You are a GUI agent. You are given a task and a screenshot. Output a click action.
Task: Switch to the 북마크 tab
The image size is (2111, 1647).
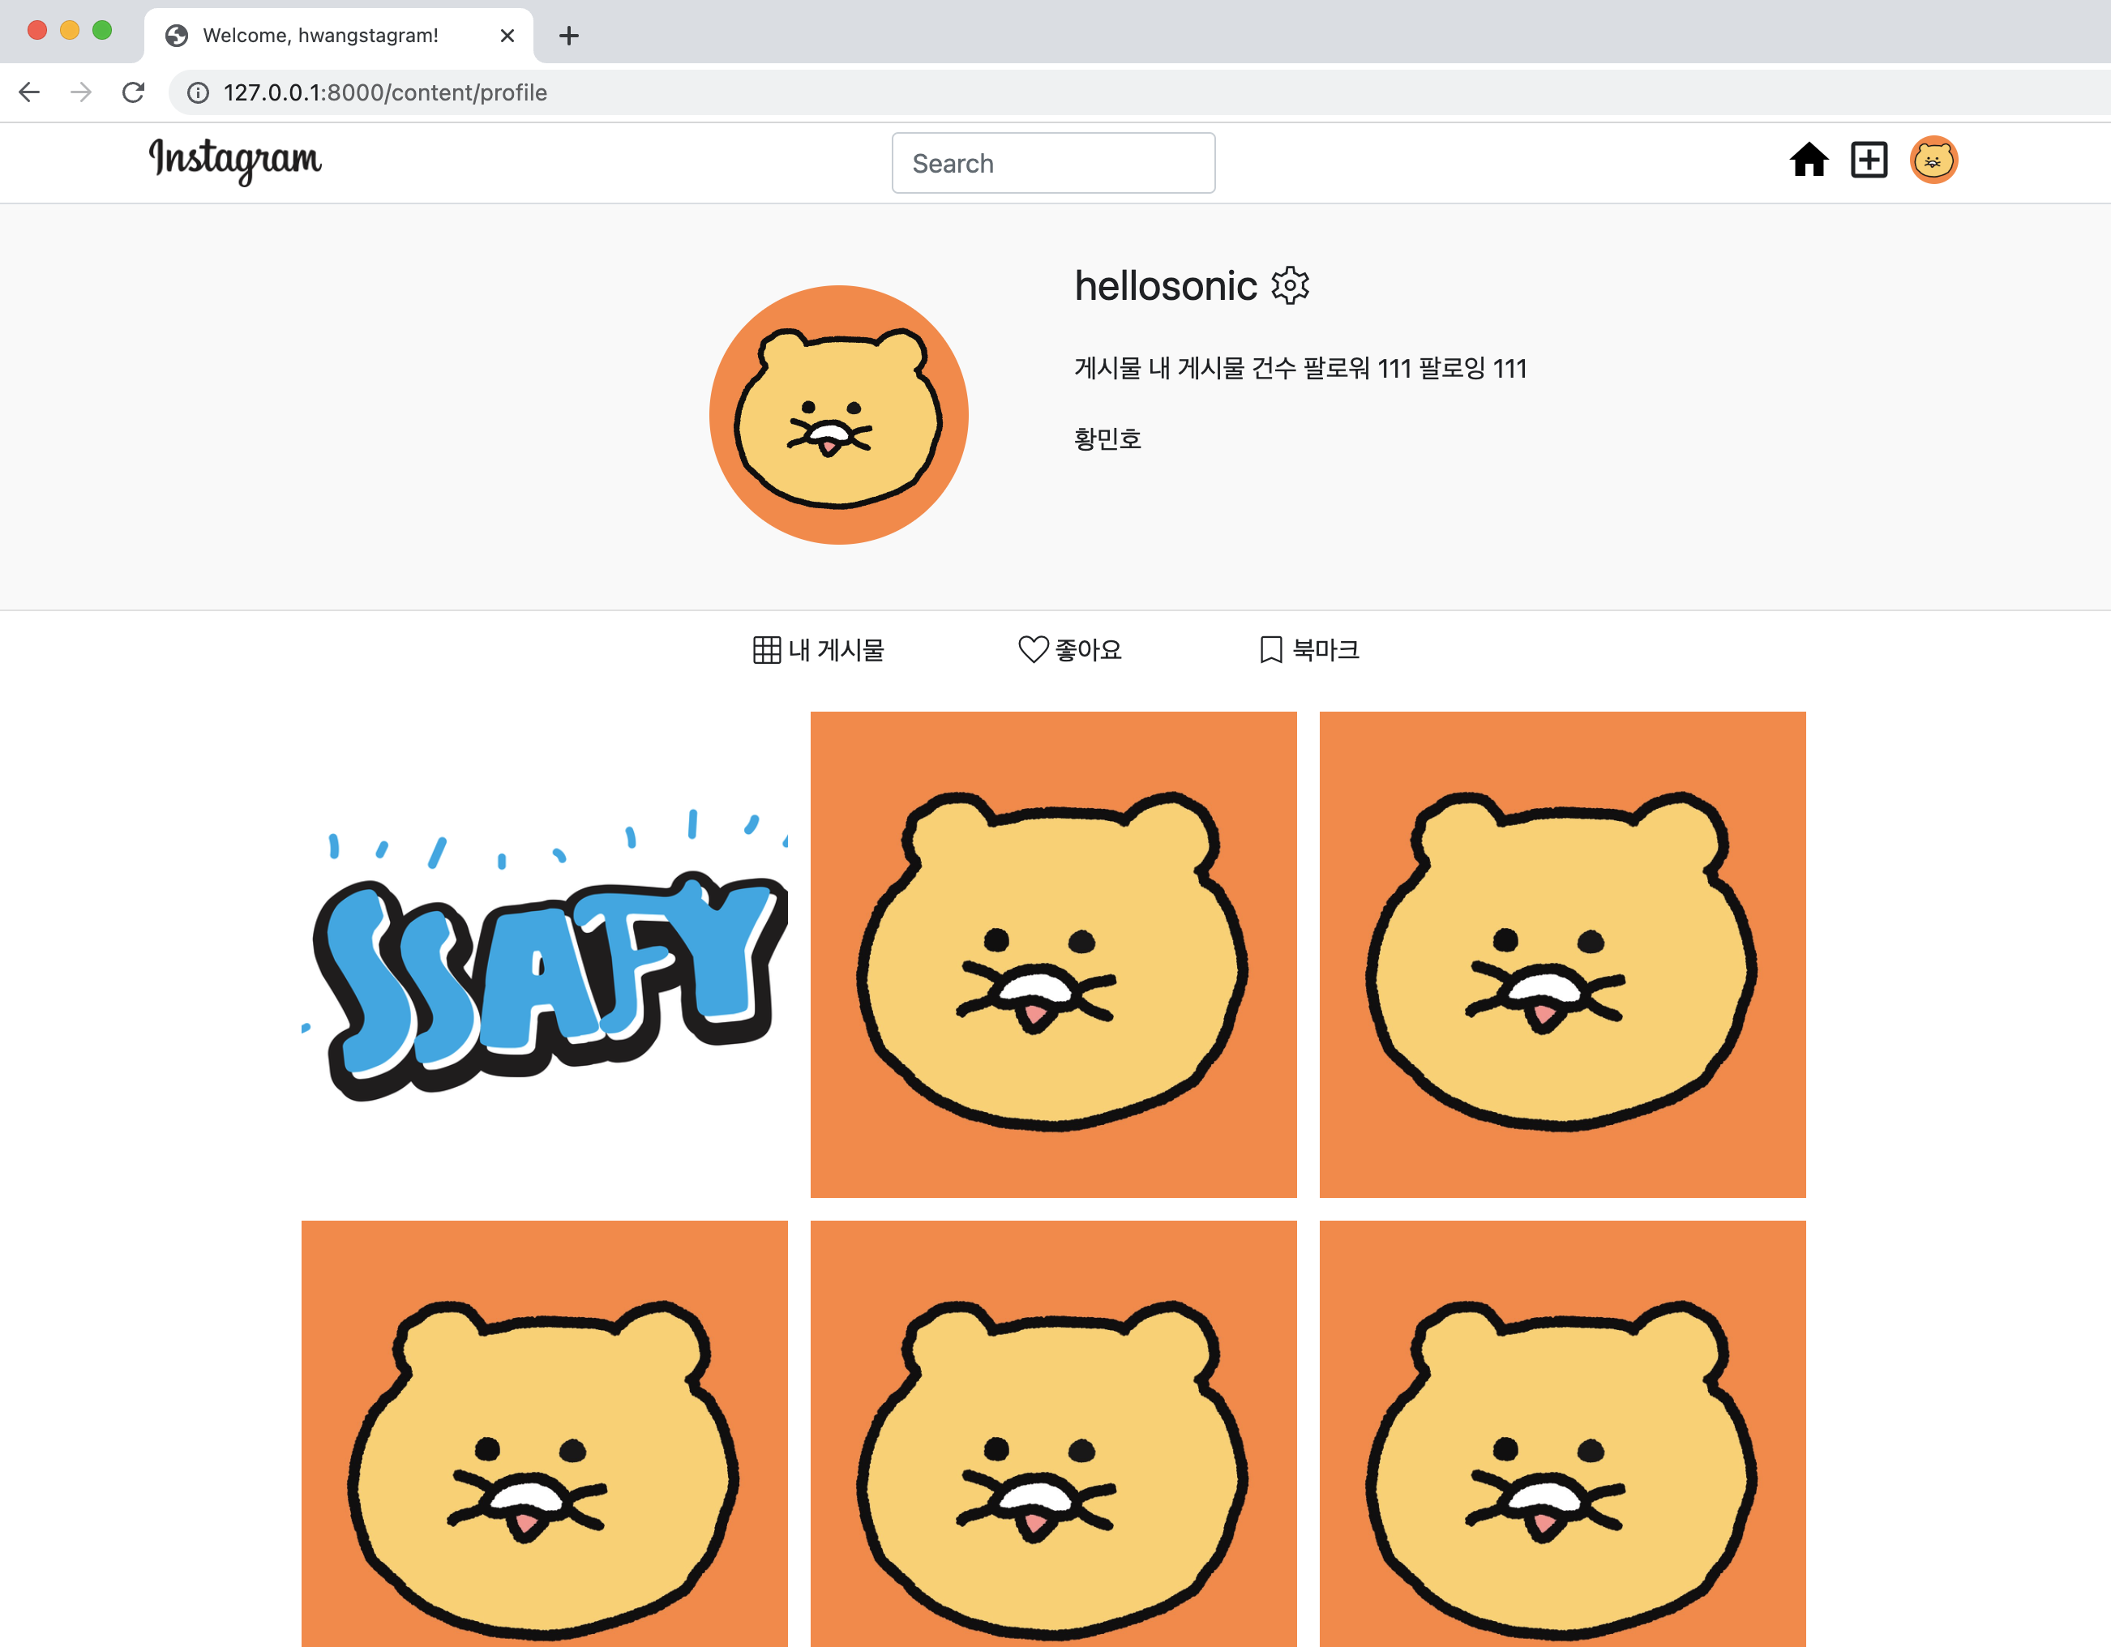(x=1310, y=649)
